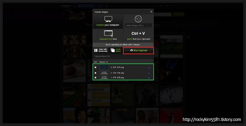The width and height of the screenshot is (246, 126).
Task: Remove image 1 with its x icon
Action: pyautogui.click(x=149, y=78)
